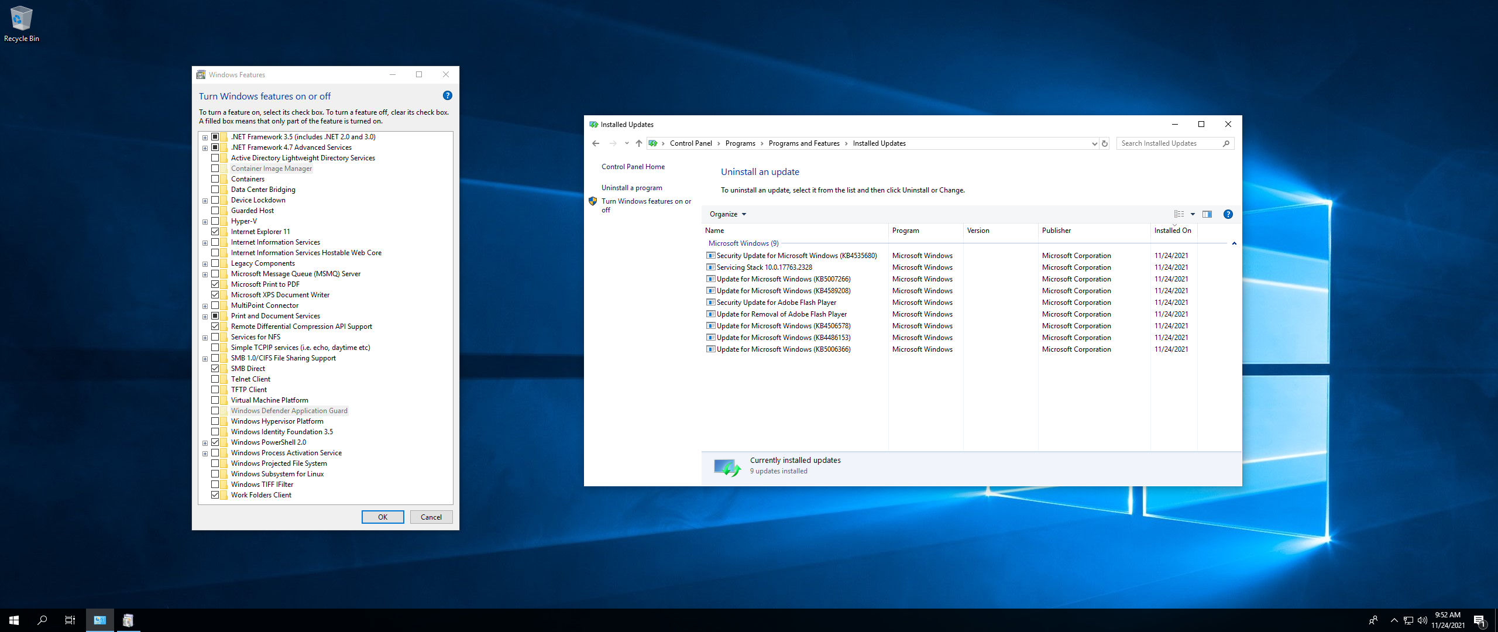The width and height of the screenshot is (1498, 632).
Task: Click the Publisher column header
Action: [x=1094, y=231]
